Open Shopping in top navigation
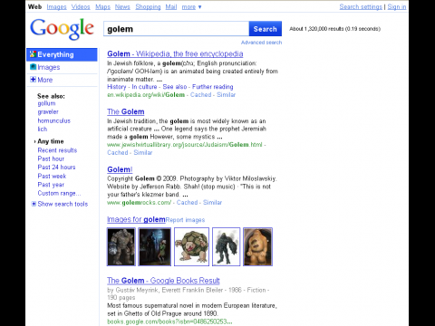 [x=148, y=6]
